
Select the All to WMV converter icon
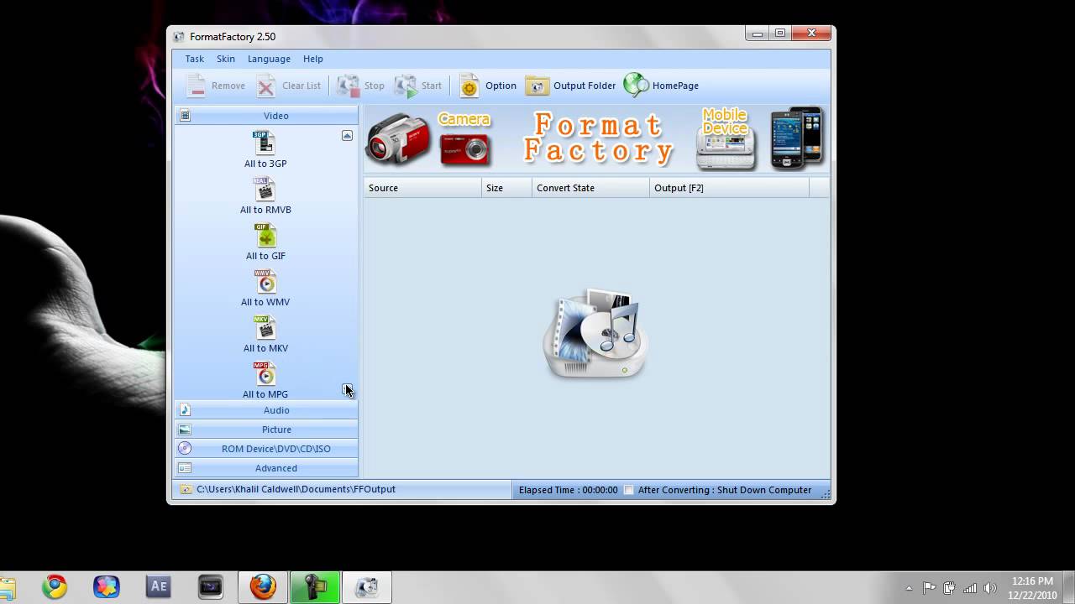click(265, 282)
